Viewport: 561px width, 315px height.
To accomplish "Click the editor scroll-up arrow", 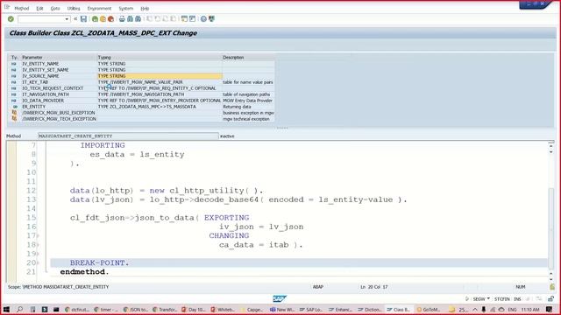I will [x=551, y=146].
